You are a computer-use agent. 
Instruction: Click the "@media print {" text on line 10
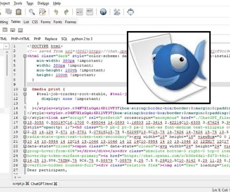click(48, 89)
